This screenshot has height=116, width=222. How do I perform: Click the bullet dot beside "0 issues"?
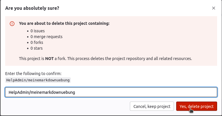(x=28, y=31)
